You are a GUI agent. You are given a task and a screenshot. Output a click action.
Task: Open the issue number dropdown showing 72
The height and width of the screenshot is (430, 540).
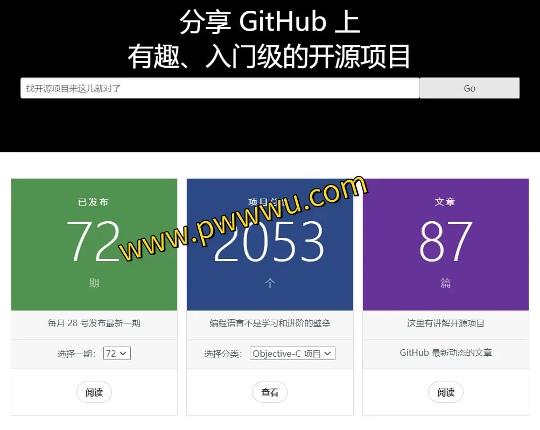[117, 354]
